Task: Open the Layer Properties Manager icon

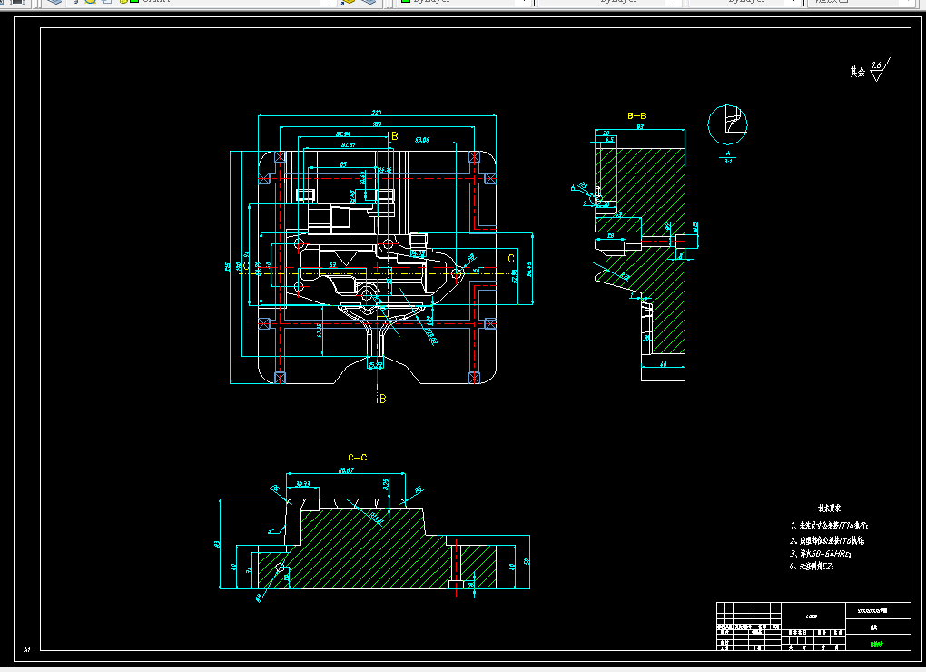Action: (x=54, y=2)
